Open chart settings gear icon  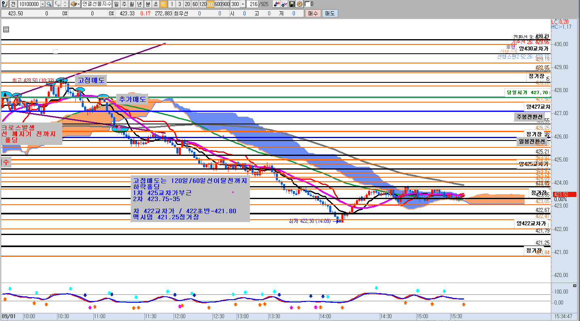[x=299, y=4]
